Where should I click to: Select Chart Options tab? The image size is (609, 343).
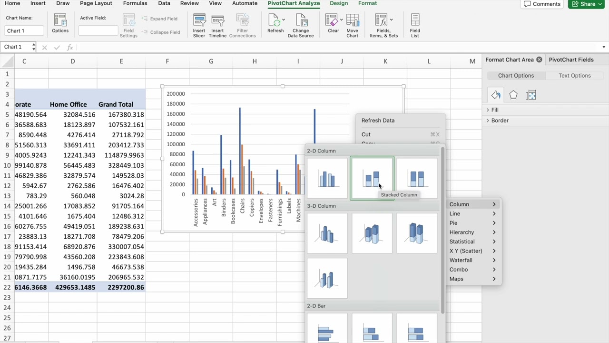point(516,76)
